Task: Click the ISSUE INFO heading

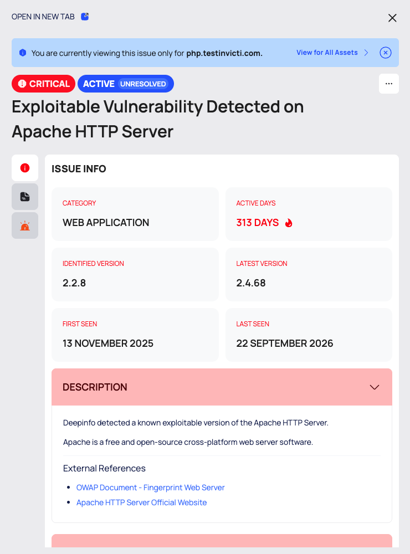Action: 79,169
